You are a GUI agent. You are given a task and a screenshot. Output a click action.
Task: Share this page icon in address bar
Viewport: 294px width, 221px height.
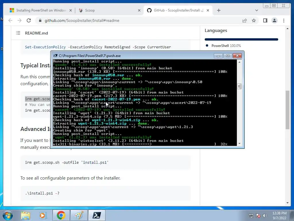click(245, 20)
